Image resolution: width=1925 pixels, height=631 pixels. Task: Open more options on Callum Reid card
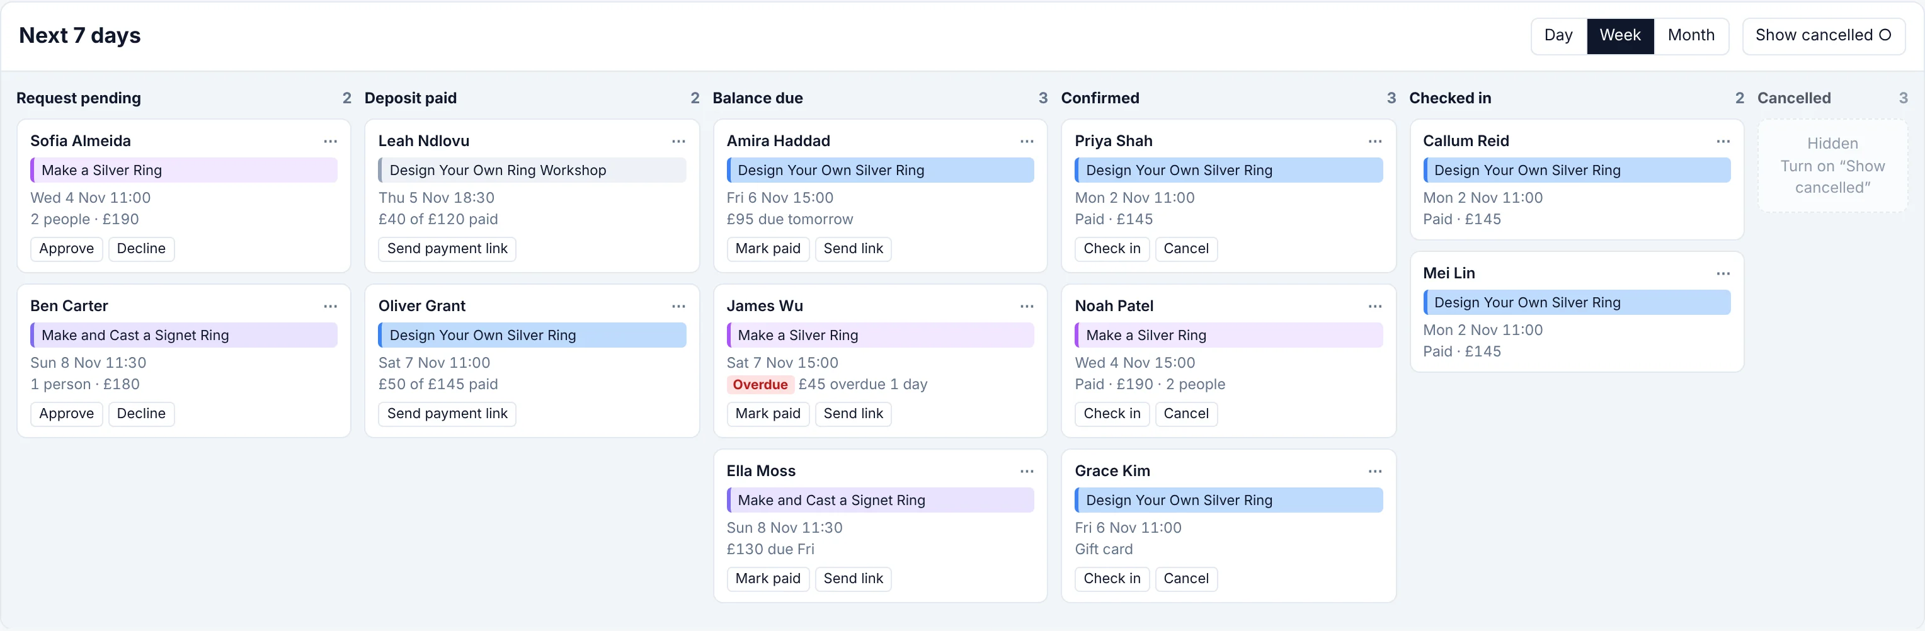click(1723, 141)
